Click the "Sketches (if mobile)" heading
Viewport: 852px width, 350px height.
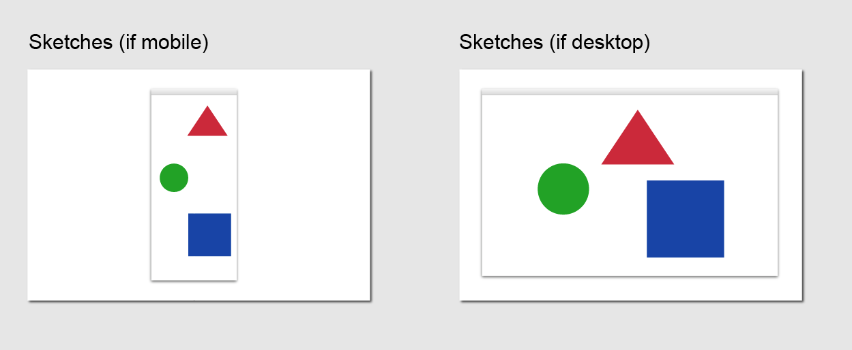[x=119, y=42]
